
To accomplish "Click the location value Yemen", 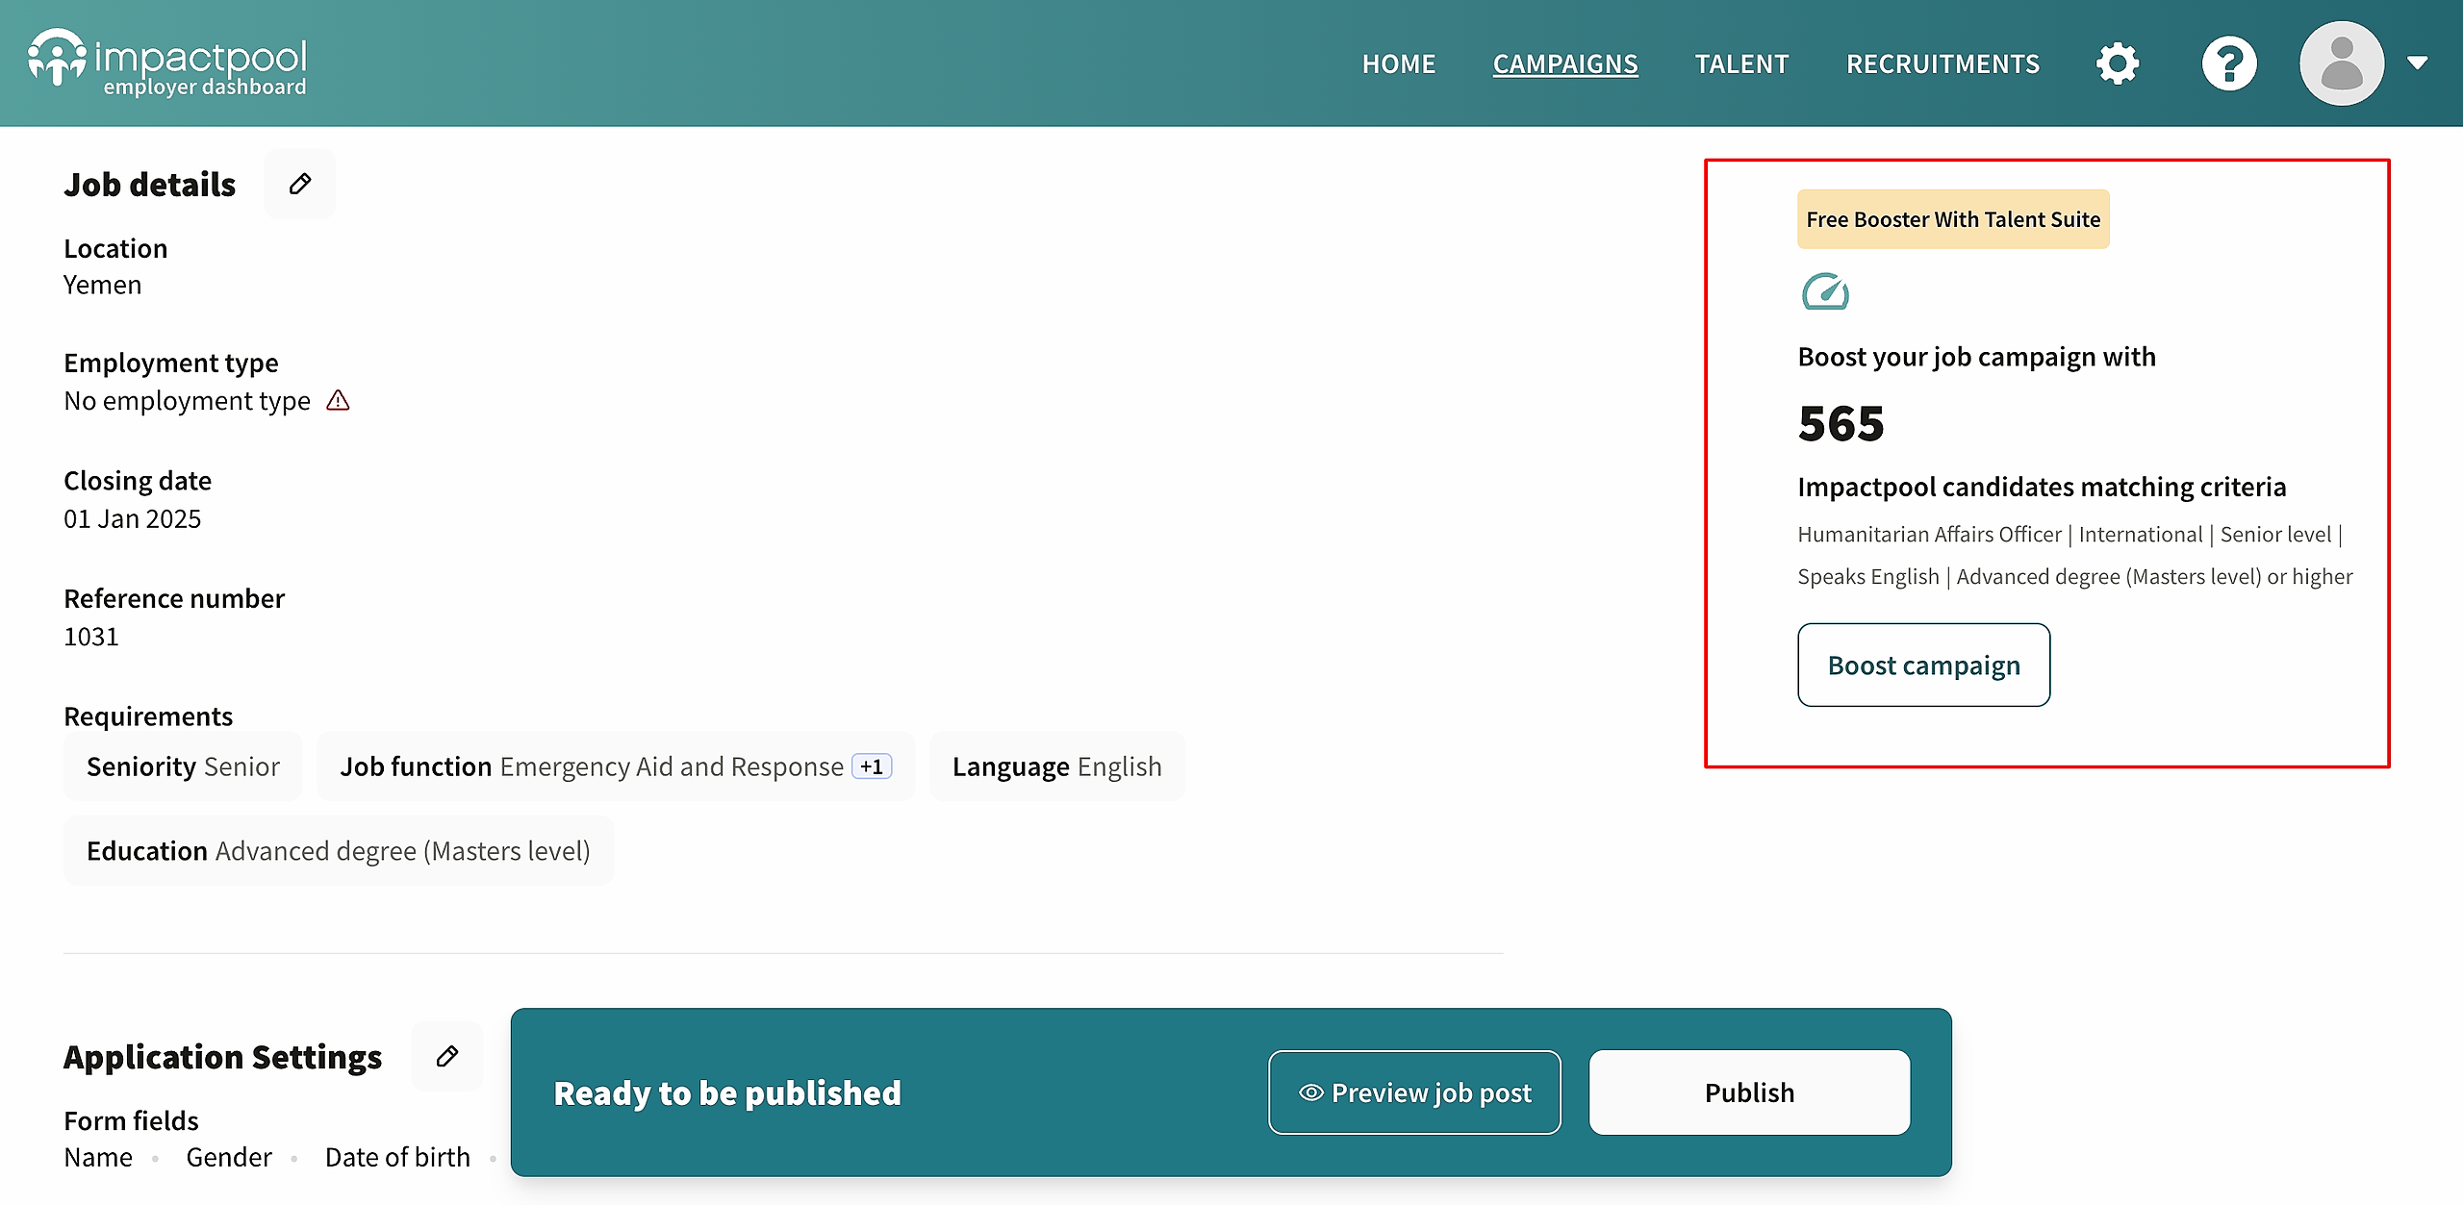I will click(x=102, y=285).
